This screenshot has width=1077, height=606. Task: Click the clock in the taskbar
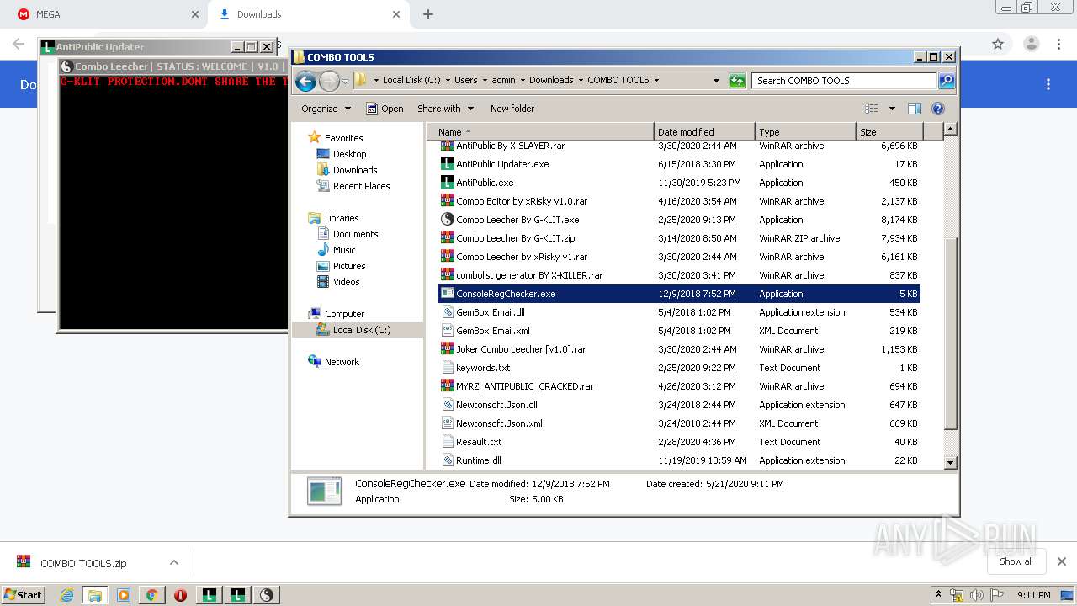(1033, 595)
